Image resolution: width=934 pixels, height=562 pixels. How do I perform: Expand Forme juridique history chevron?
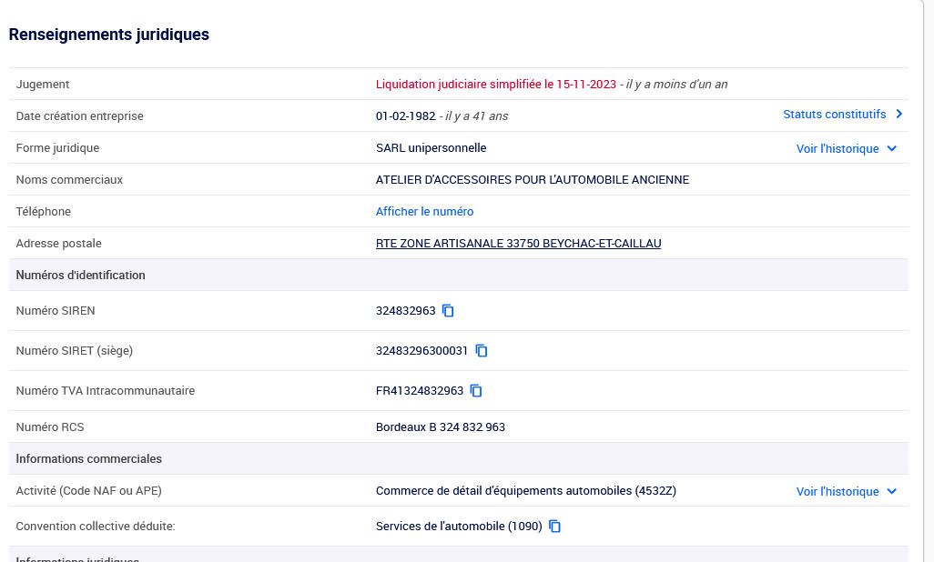tap(892, 148)
